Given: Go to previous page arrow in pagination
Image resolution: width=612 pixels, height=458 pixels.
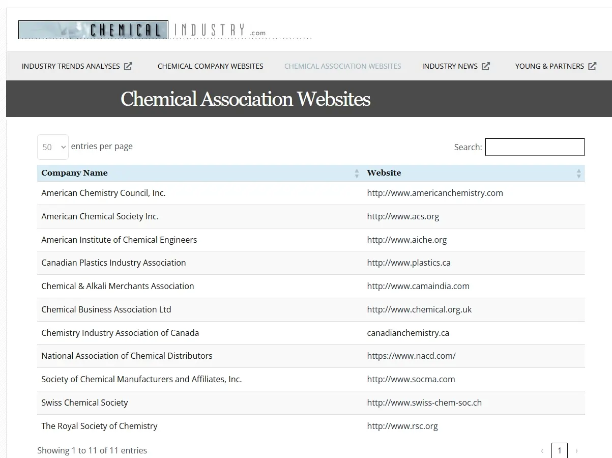Looking at the screenshot, I should coord(542,451).
